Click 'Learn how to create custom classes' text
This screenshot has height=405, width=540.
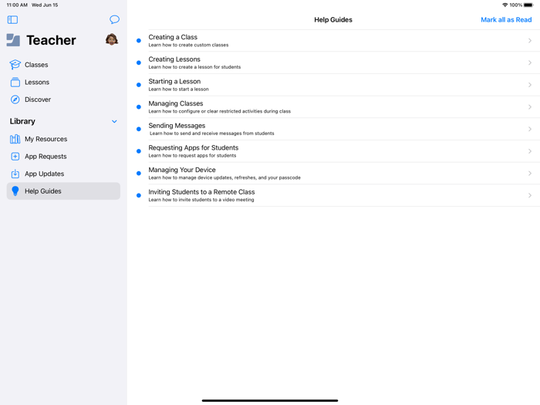pyautogui.click(x=188, y=45)
